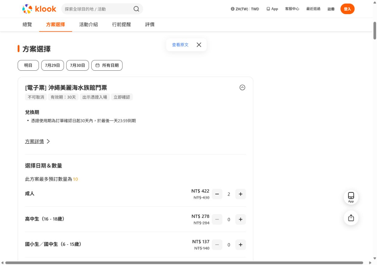Switch to the 活動介紹 tab
The image size is (377, 265).
(x=88, y=25)
